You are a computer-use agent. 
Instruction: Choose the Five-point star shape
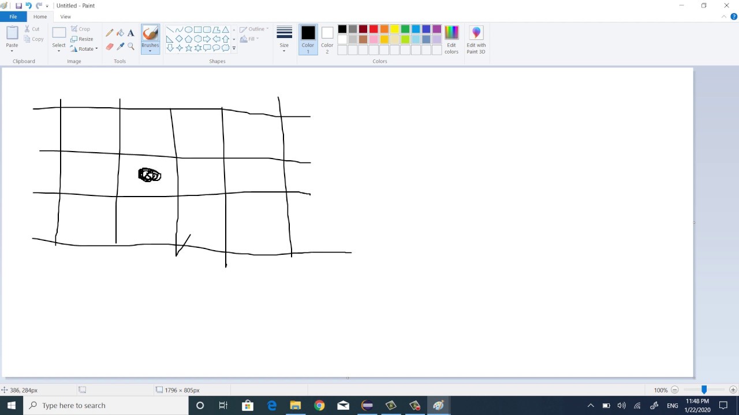188,48
